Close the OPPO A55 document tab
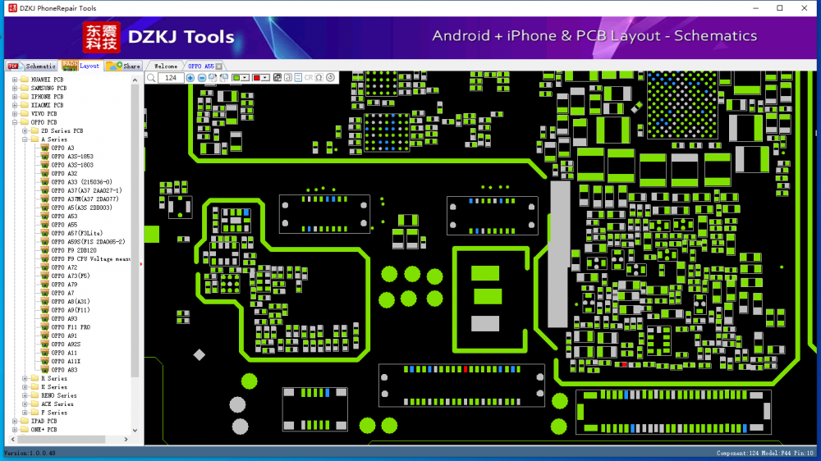Image resolution: width=821 pixels, height=461 pixels. tap(219, 66)
